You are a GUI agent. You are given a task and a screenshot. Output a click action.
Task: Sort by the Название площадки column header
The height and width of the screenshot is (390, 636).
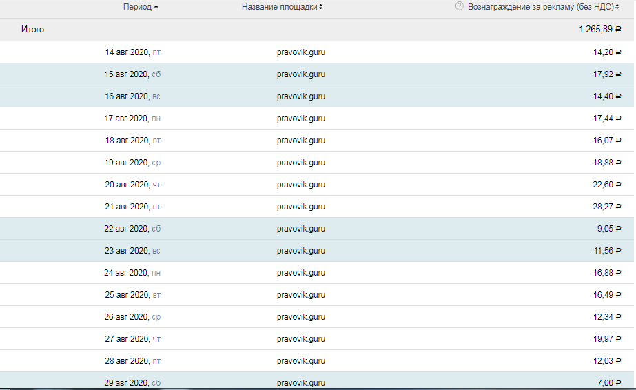tap(282, 7)
